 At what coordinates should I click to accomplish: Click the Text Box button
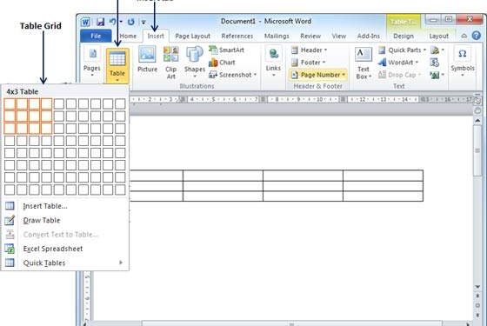(x=364, y=63)
